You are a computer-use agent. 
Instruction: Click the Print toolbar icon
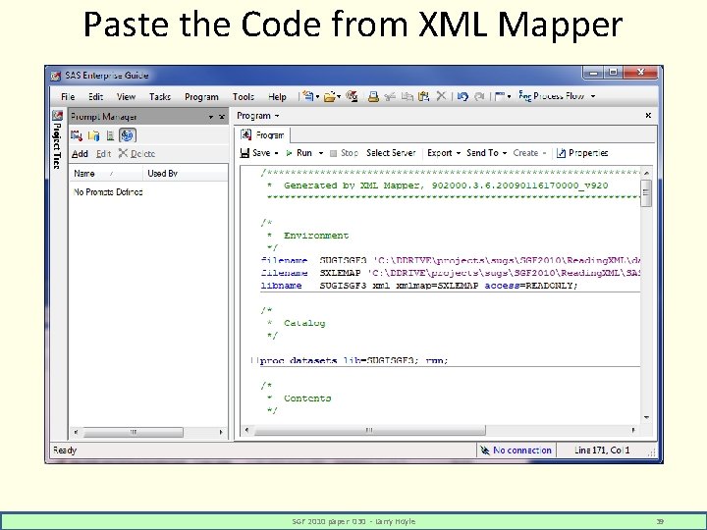tap(373, 96)
